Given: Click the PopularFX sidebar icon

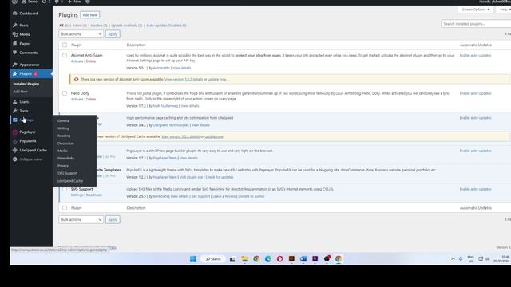Looking at the screenshot, I should coord(14,141).
